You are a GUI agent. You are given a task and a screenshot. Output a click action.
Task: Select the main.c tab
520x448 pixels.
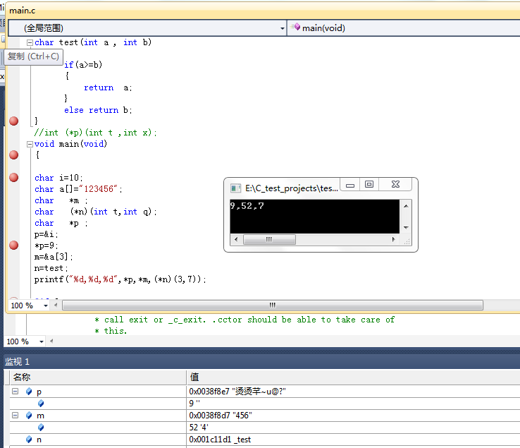(x=23, y=11)
